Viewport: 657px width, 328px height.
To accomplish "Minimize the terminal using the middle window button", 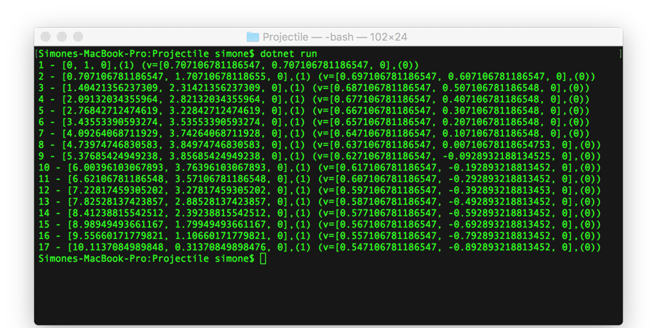I will click(x=62, y=37).
